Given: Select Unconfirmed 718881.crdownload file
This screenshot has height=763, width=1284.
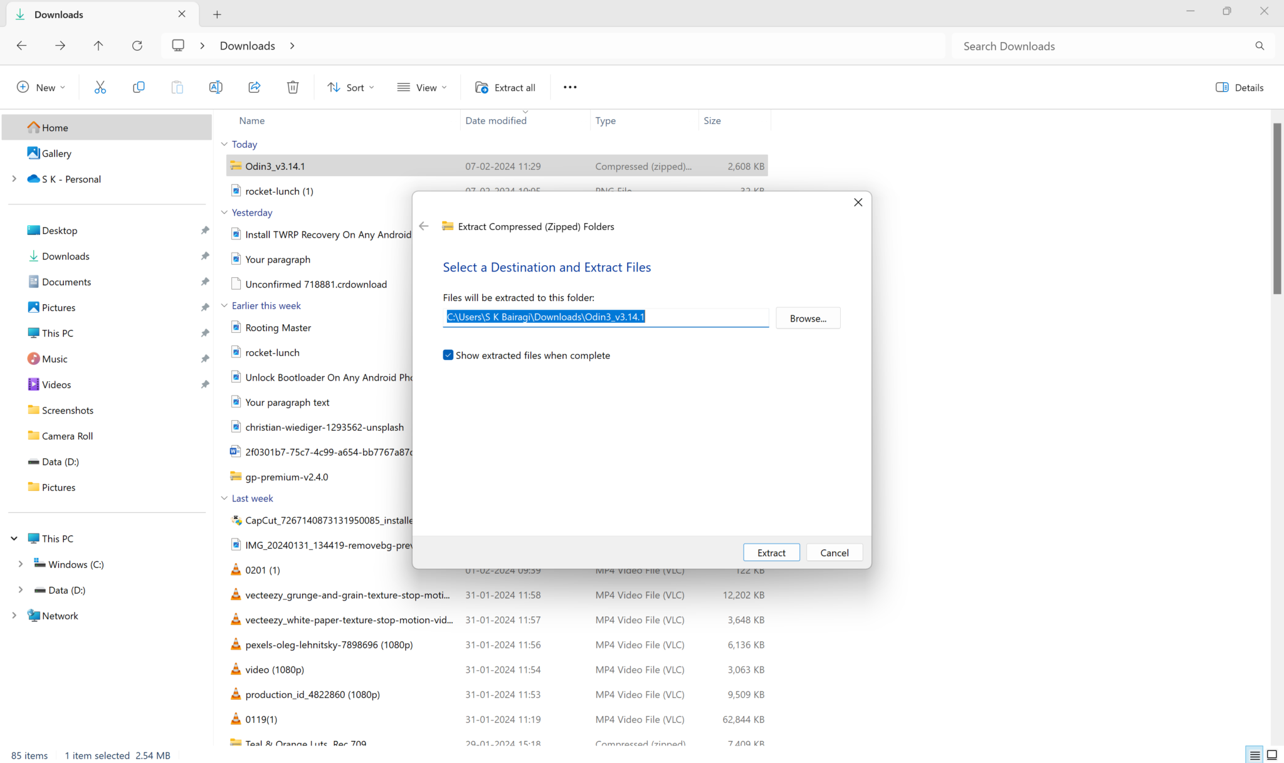Looking at the screenshot, I should (316, 284).
